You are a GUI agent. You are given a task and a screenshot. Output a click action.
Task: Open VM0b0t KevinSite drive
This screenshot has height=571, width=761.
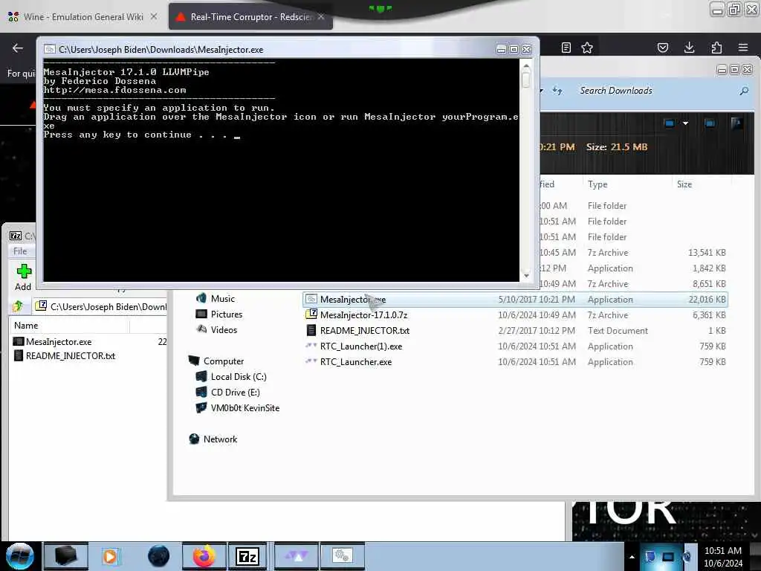(238, 408)
